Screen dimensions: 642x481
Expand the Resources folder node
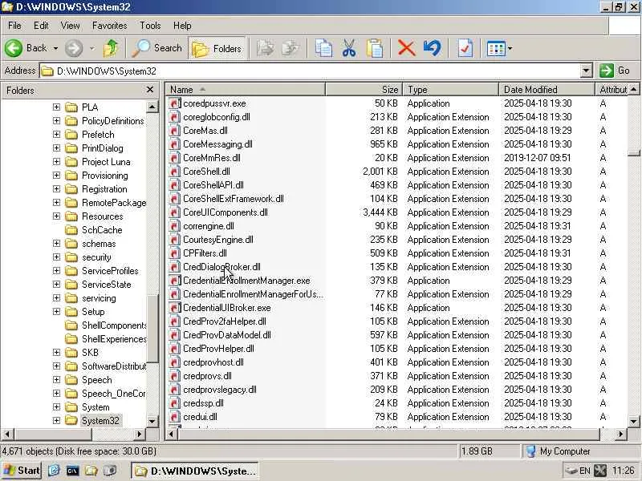[x=56, y=216]
